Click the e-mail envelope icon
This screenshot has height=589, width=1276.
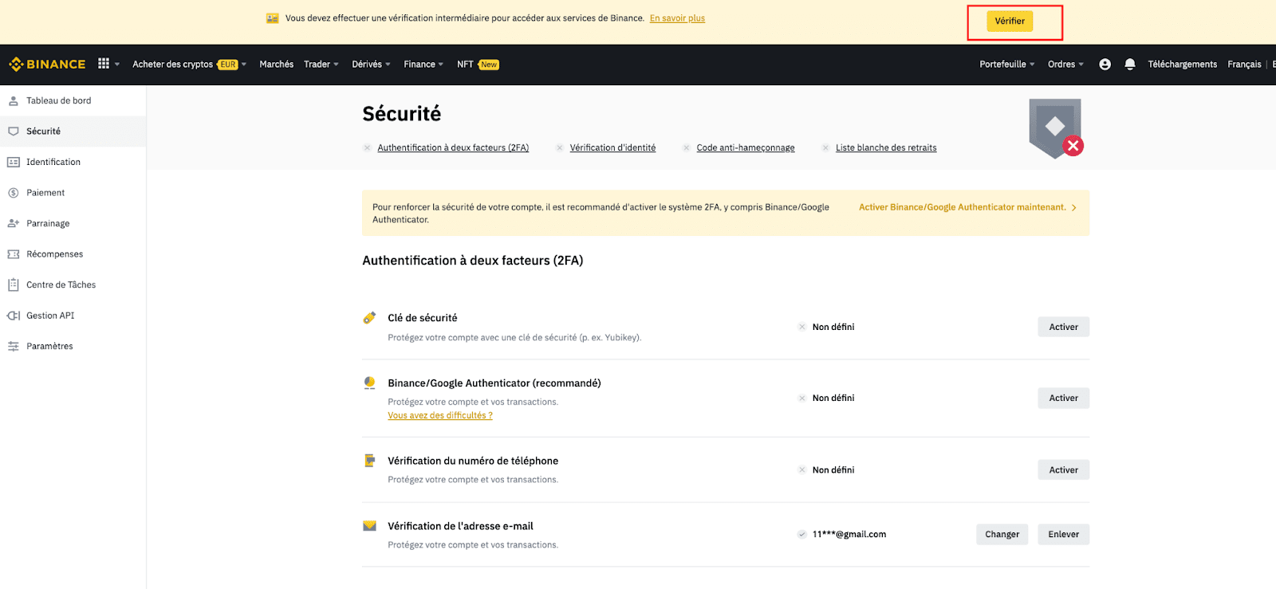(x=369, y=526)
